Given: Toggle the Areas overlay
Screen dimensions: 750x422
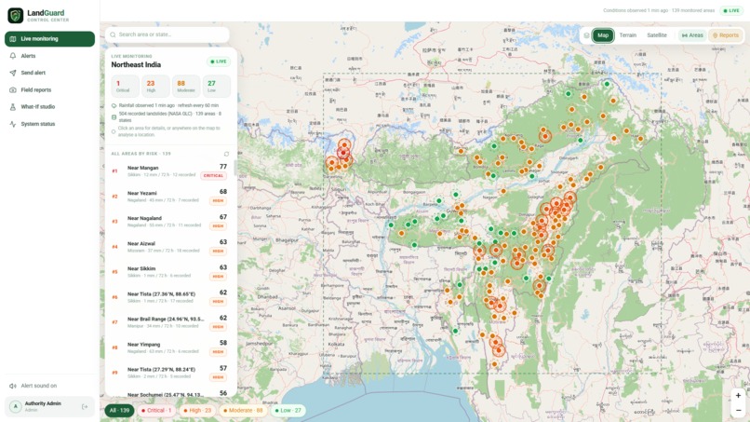Looking at the screenshot, I should (x=692, y=35).
